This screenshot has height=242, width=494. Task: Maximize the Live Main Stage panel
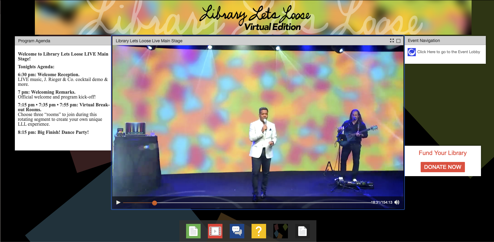point(399,41)
